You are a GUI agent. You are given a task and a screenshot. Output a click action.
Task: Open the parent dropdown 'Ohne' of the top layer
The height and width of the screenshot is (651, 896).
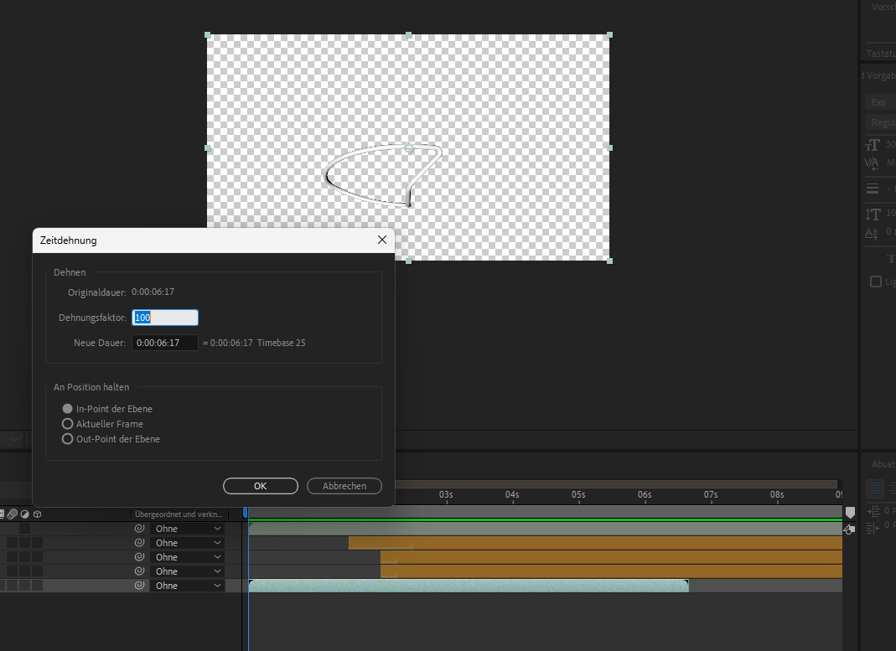(187, 528)
